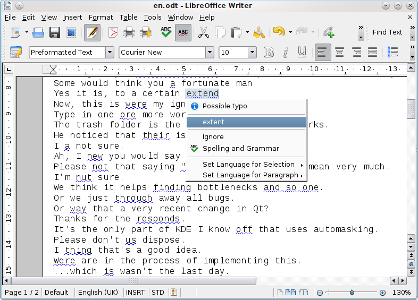This screenshot has height=300, width=418.
Task: Toggle Edit File mode button
Action: pos(92,33)
